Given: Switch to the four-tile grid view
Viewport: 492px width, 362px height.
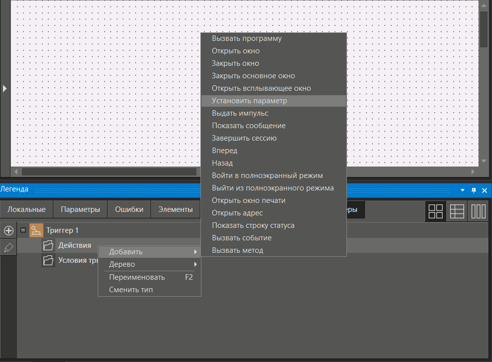Looking at the screenshot, I should [x=435, y=211].
